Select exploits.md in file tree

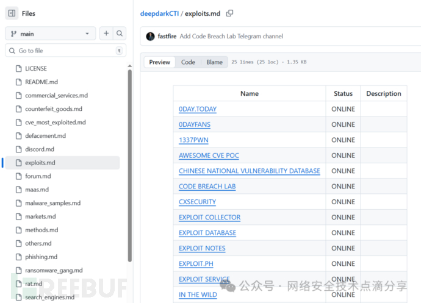point(62,163)
